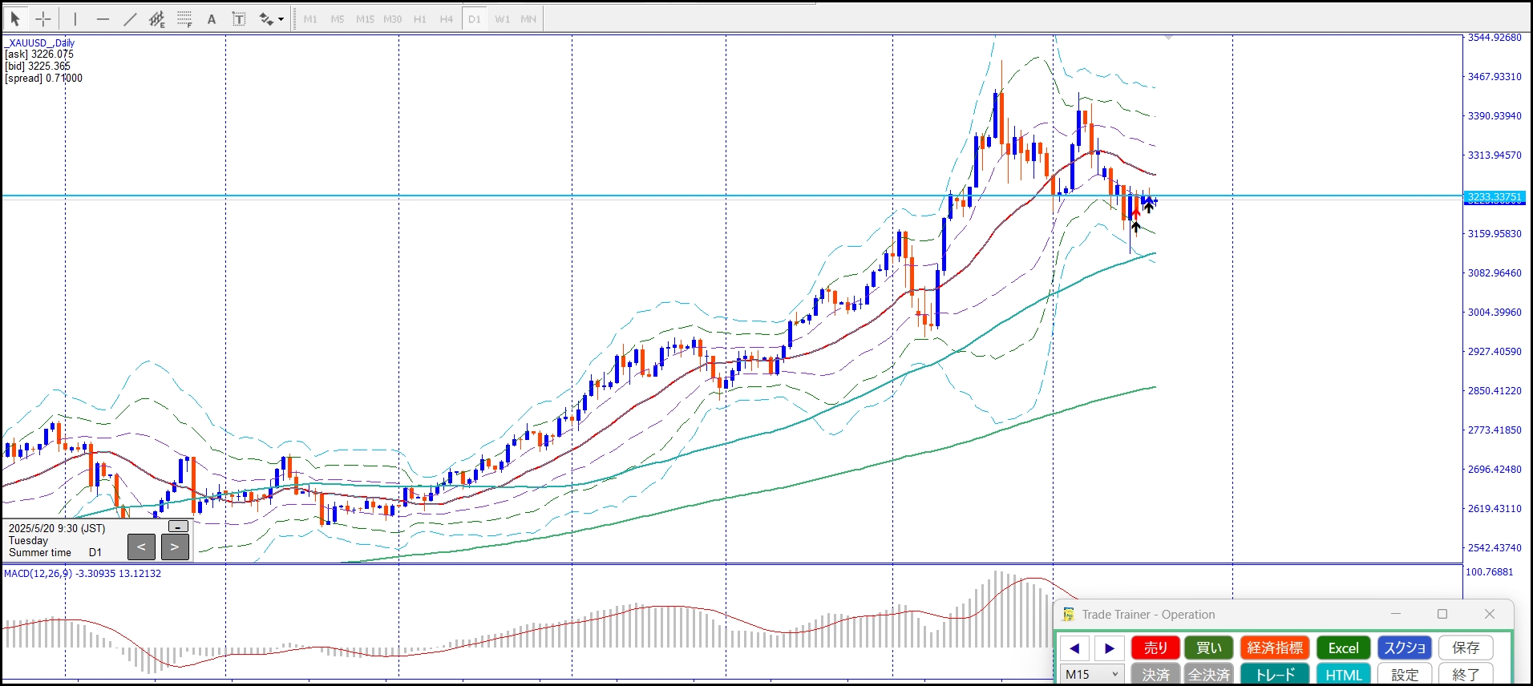Pick the horizontal line drawing tool
Image resolution: width=1533 pixels, height=686 pixels.
click(103, 19)
